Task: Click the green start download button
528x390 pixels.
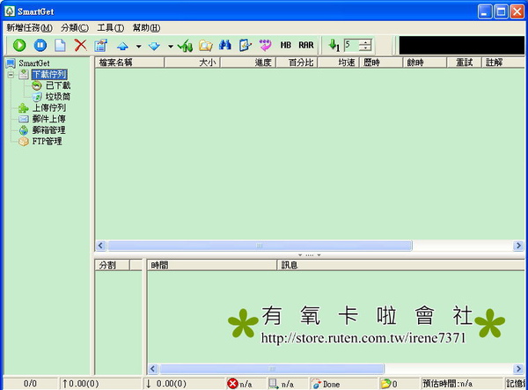Action: 19,45
